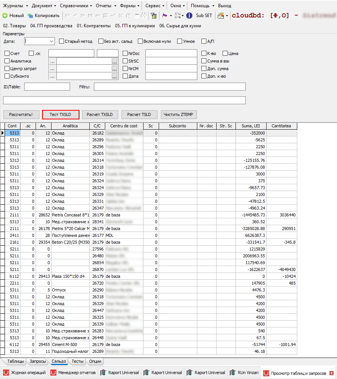Open the Журналы menu
The image size is (337, 379).
[16, 6]
